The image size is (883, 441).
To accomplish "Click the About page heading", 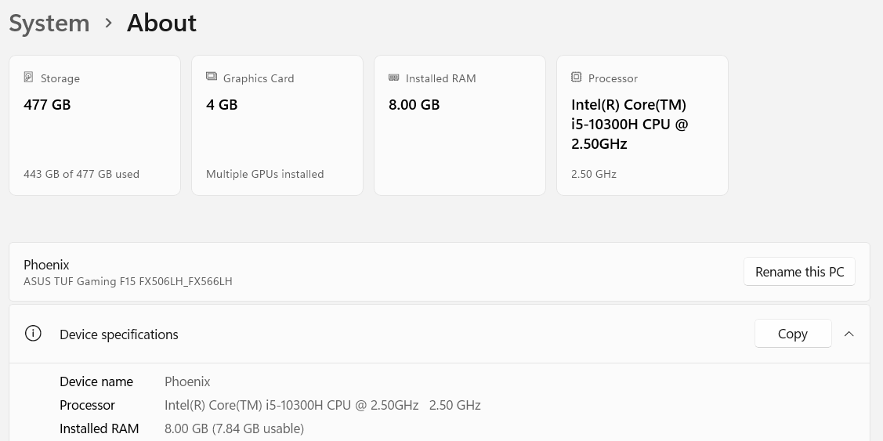I will [161, 23].
